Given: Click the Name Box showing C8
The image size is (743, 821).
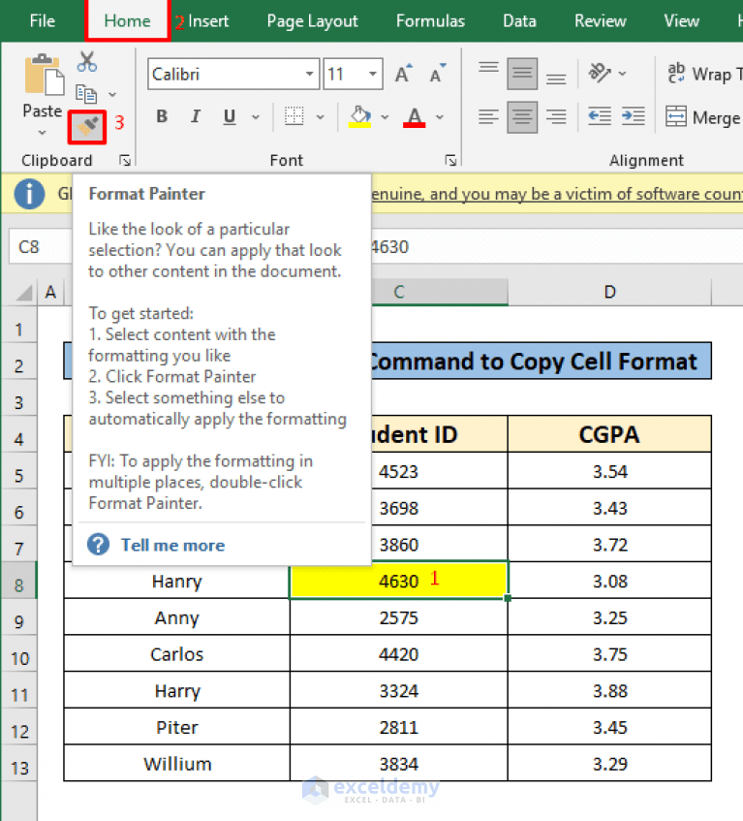Looking at the screenshot, I should pyautogui.click(x=41, y=246).
